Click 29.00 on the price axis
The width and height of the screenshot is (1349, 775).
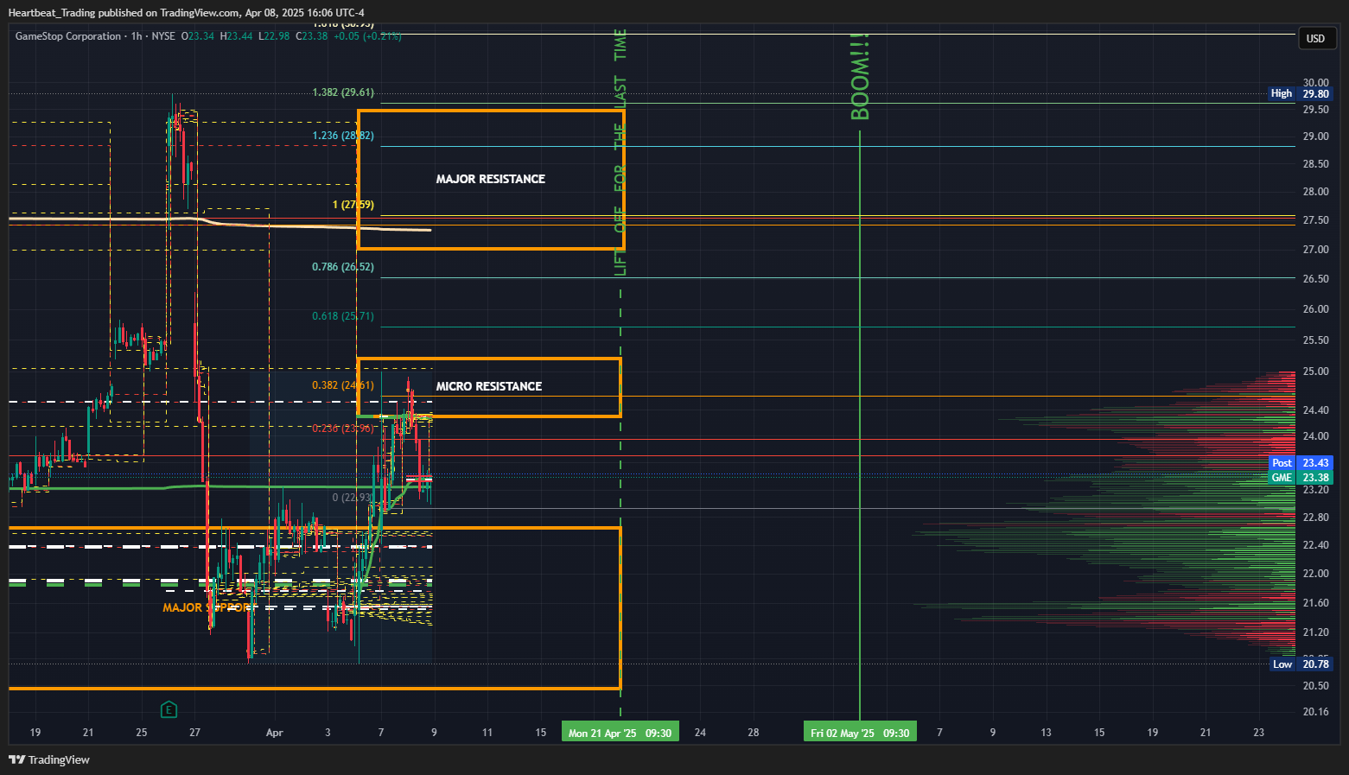click(x=1315, y=137)
